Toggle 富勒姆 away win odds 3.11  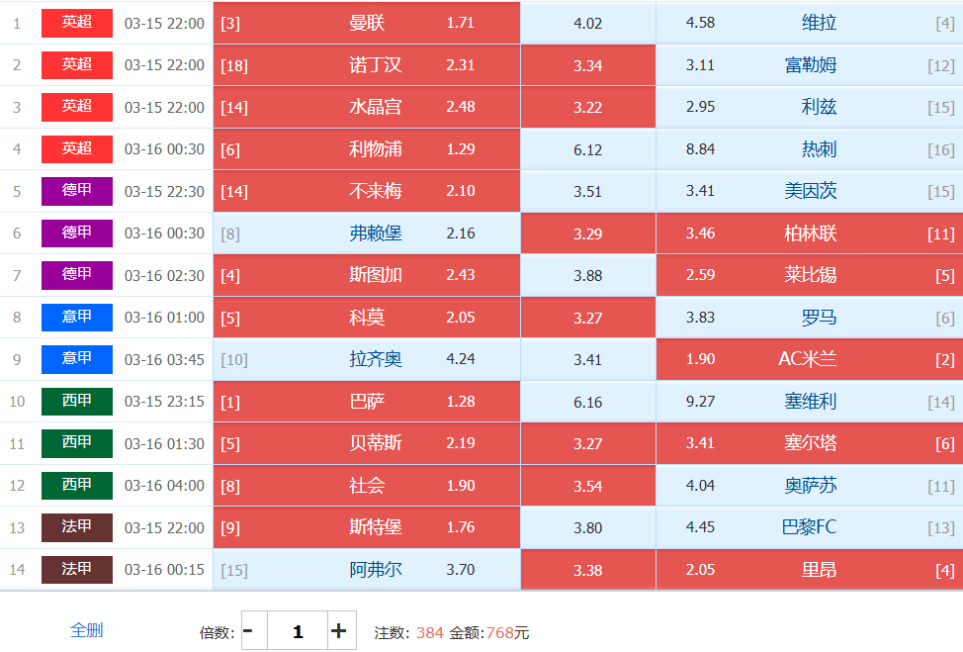point(809,65)
